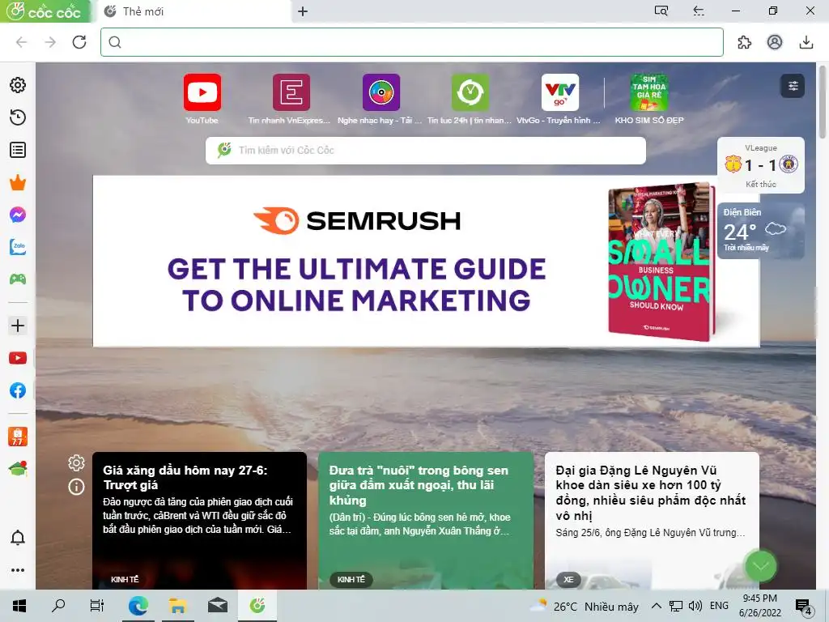
Task: Click the XE category tag
Action: click(568, 580)
